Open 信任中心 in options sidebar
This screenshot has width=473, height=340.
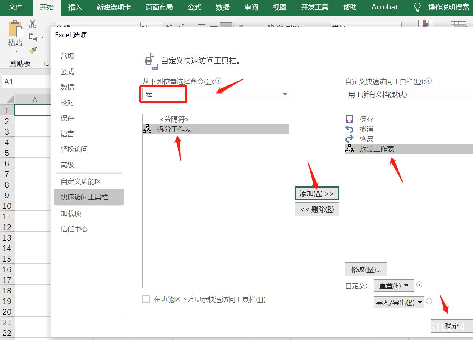tap(89, 229)
